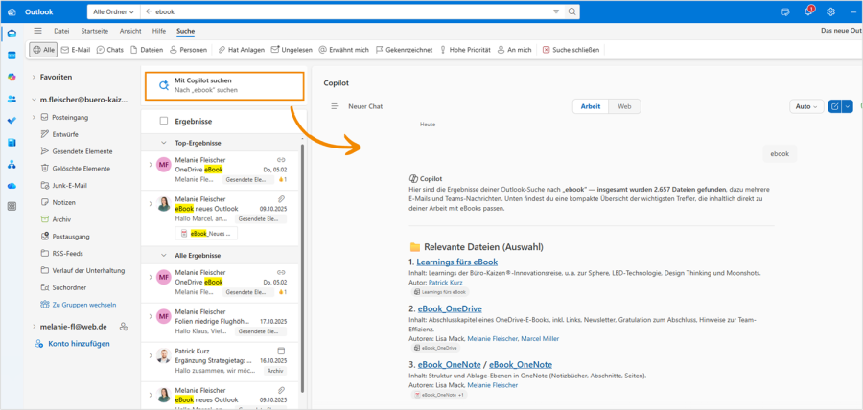This screenshot has width=863, height=410.
Task: Click the Outlook logo icon
Action: tap(12, 11)
